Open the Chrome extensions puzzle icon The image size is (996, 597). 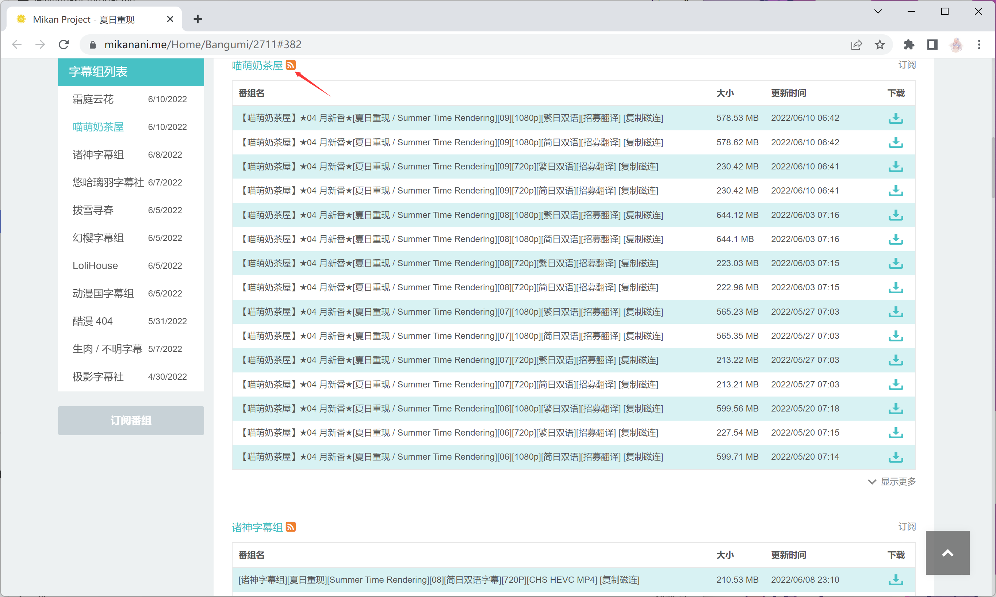(x=909, y=44)
